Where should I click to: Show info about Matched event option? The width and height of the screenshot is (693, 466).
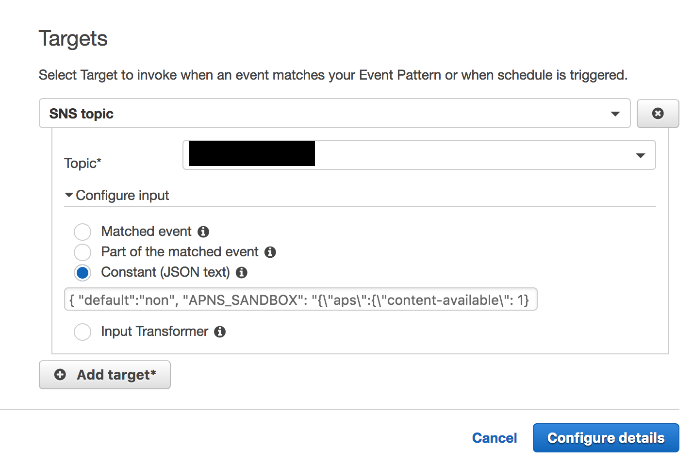tap(203, 232)
